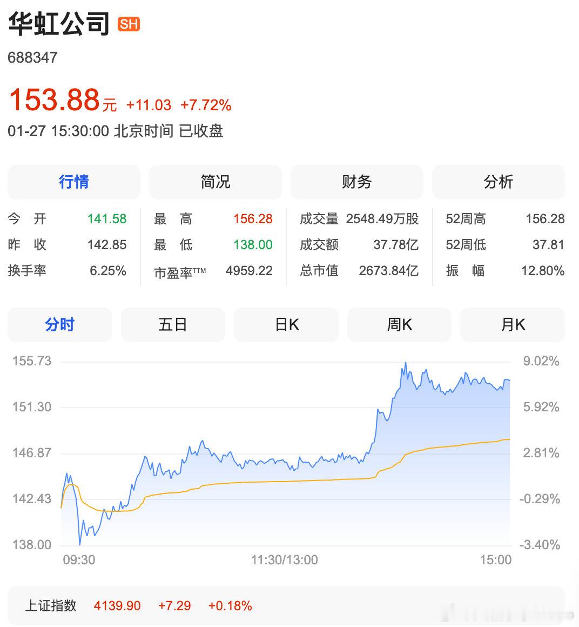The height and width of the screenshot is (627, 579).
Task: Open the 财务 tab
Action: click(x=356, y=182)
